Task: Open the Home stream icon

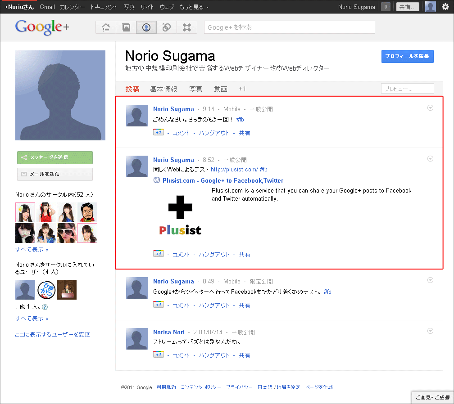Action: click(106, 27)
